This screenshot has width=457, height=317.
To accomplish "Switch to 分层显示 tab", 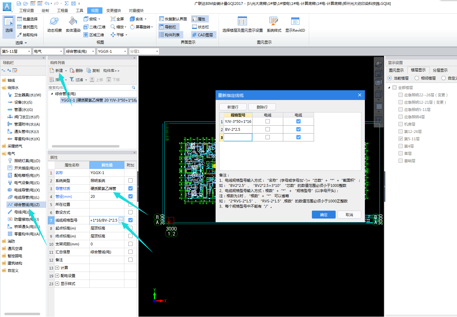I will (x=440, y=70).
